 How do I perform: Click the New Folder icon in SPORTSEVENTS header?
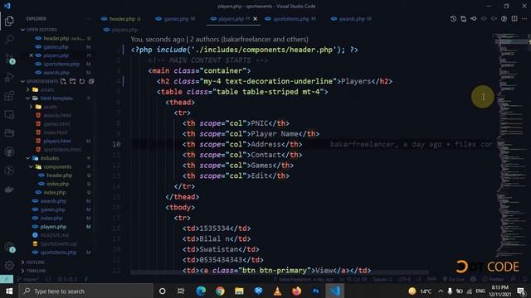click(x=72, y=81)
